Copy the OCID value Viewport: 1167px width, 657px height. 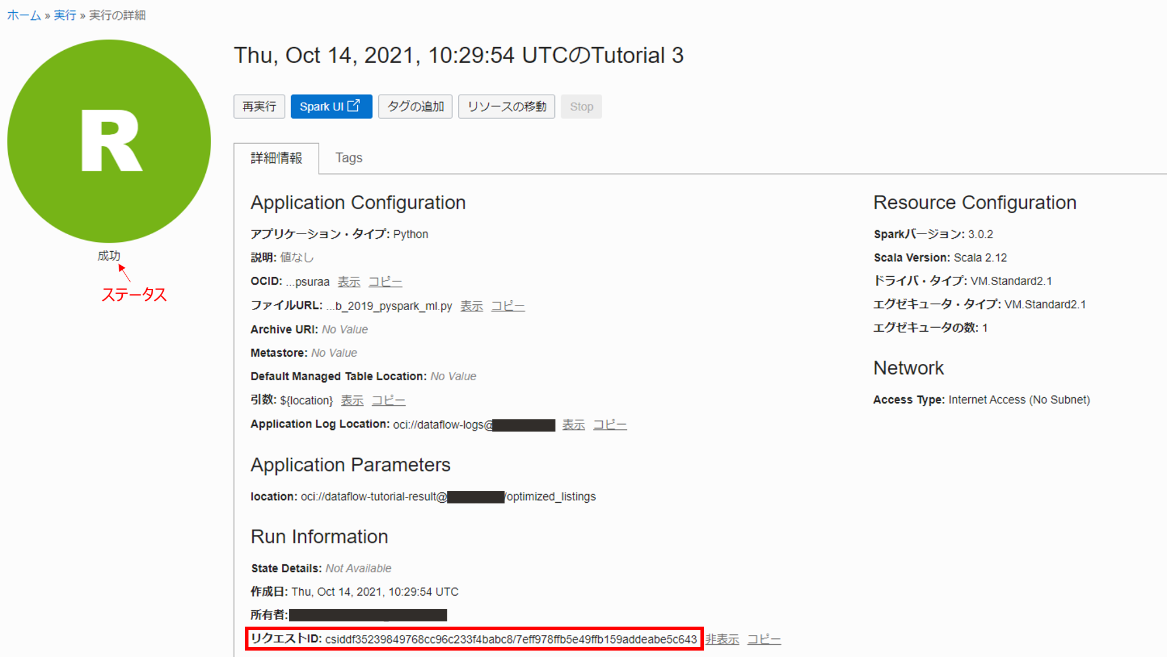pyautogui.click(x=385, y=281)
